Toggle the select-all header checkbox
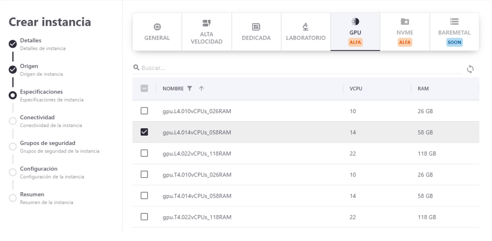 [x=145, y=89]
